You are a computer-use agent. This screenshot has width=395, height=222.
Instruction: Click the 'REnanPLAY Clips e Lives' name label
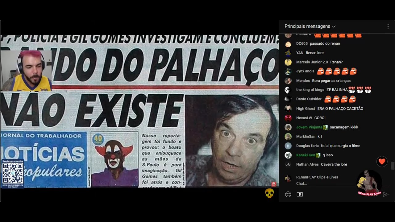(317, 177)
